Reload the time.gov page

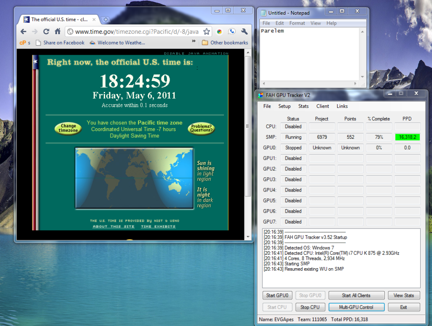(x=46, y=32)
